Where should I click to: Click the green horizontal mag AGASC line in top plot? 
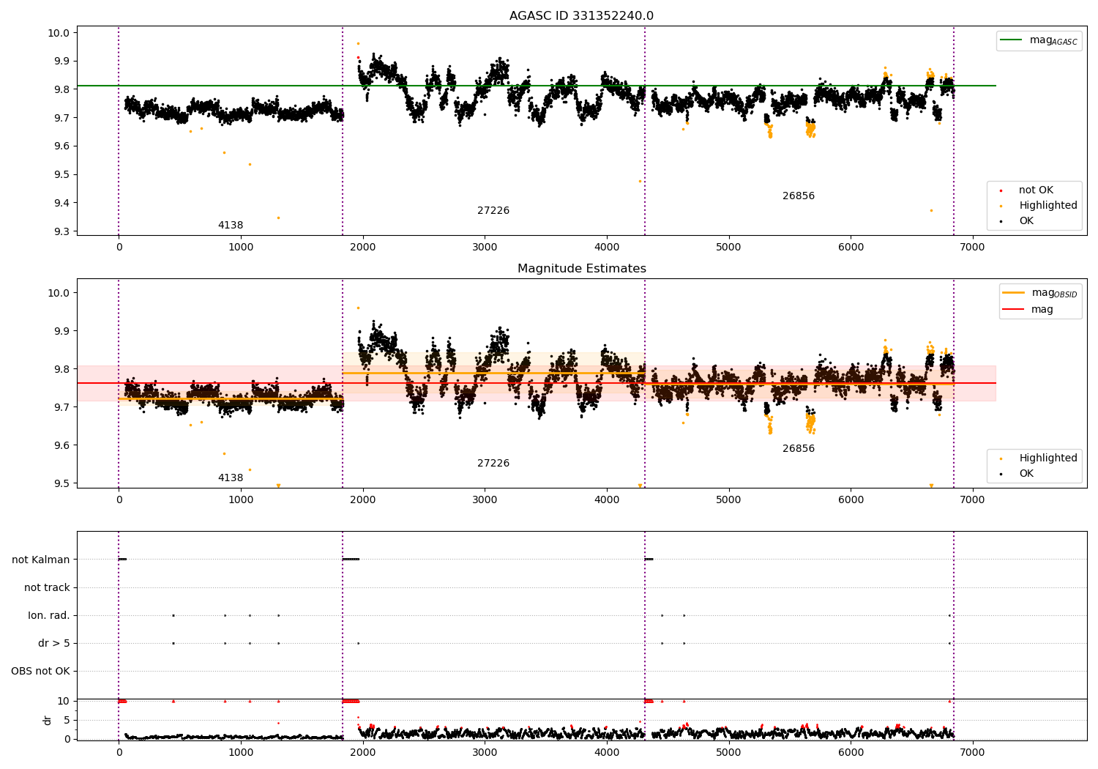click(537, 86)
